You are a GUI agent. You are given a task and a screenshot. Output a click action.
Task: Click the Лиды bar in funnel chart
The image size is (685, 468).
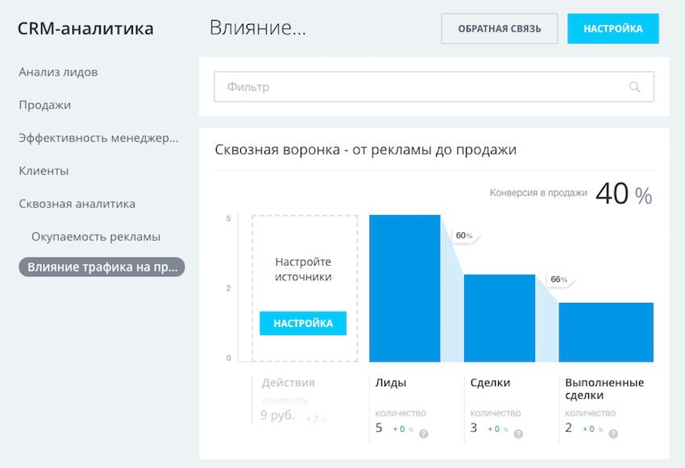coord(405,288)
